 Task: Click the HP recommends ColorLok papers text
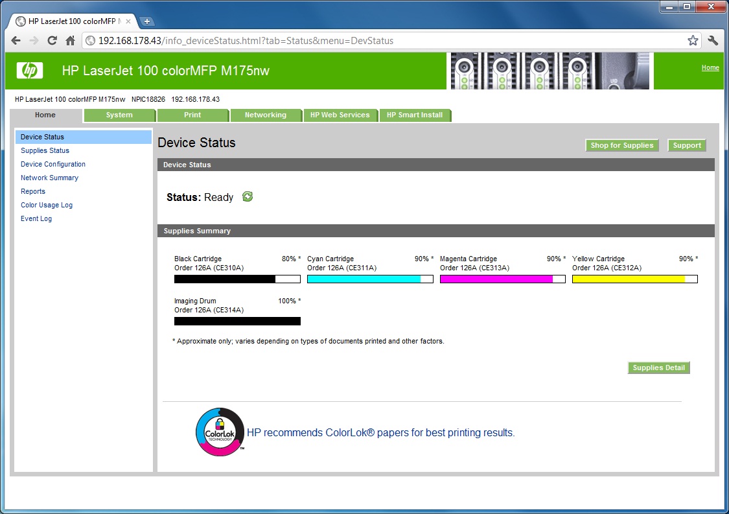point(380,432)
